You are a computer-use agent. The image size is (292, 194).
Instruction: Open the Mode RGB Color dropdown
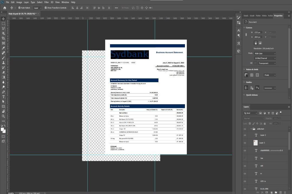[x=265, y=53]
